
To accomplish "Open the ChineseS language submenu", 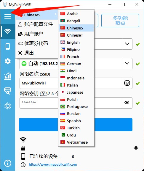I will click(x=37, y=15).
